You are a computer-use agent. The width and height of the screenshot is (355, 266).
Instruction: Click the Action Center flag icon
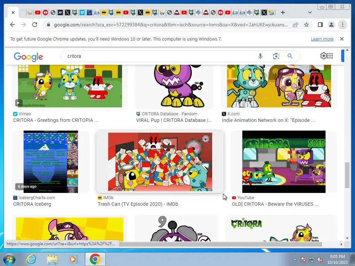coord(303,259)
